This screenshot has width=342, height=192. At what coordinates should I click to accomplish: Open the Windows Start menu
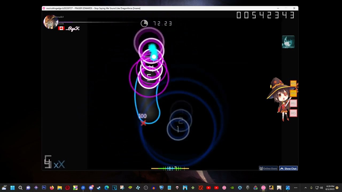(13, 188)
